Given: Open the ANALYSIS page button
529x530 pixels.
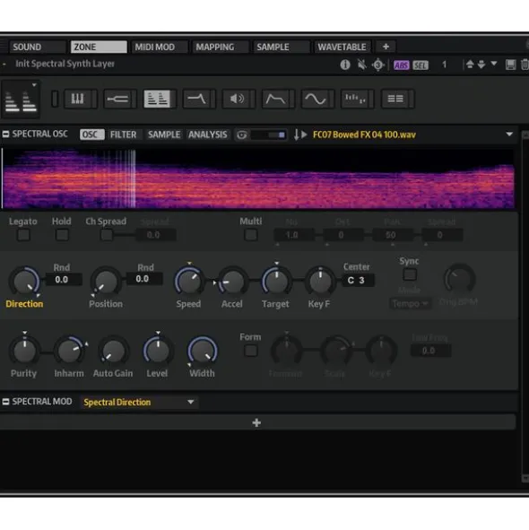Looking at the screenshot, I should pos(207,135).
